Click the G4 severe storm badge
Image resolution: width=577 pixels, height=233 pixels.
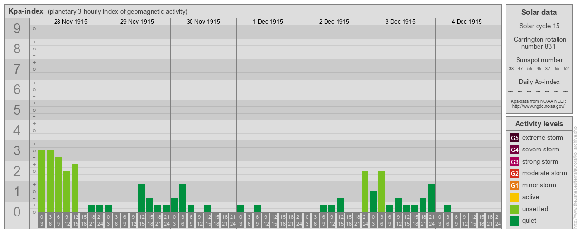click(514, 150)
